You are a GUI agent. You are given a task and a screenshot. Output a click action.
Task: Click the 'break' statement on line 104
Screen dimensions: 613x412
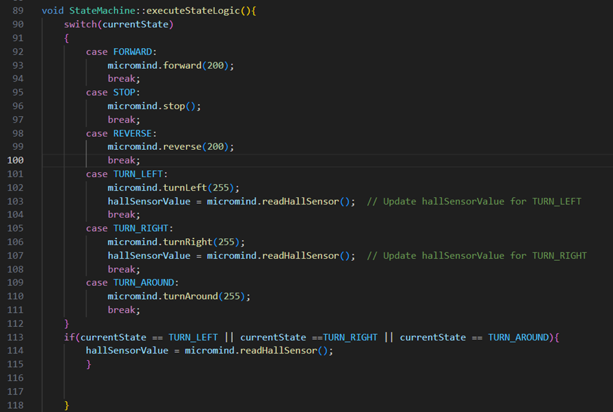121,215
